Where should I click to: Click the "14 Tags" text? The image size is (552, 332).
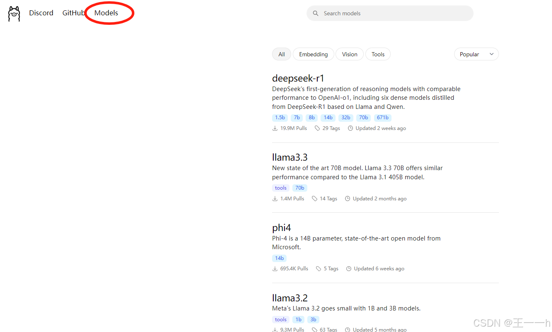(x=328, y=199)
